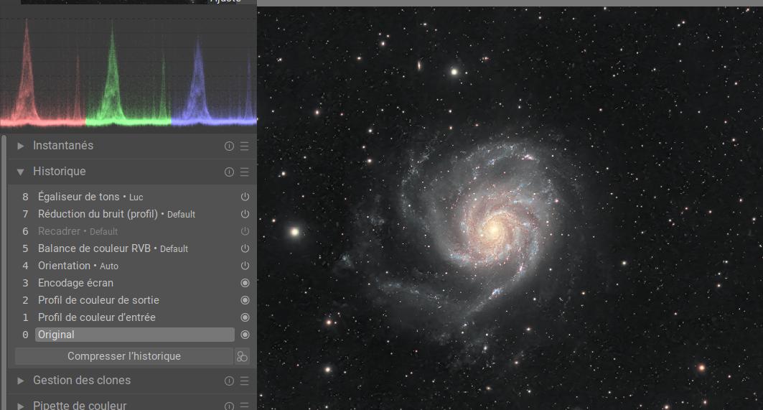
Task: Toggle Balance de couleur RVB power icon
Action: click(x=245, y=248)
